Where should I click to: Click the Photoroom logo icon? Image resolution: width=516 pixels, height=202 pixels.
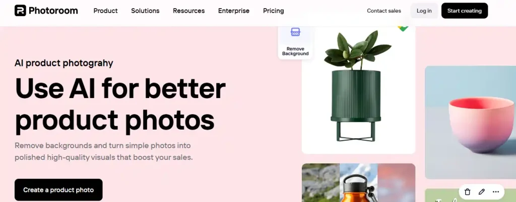tap(20, 11)
